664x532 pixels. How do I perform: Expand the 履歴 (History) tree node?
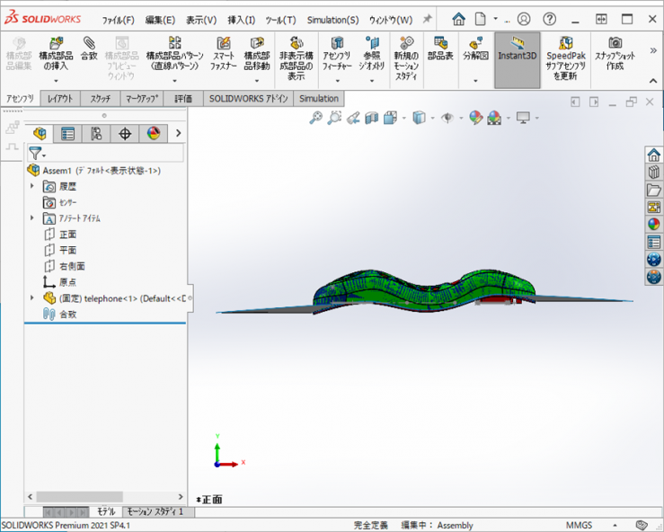tap(32, 186)
